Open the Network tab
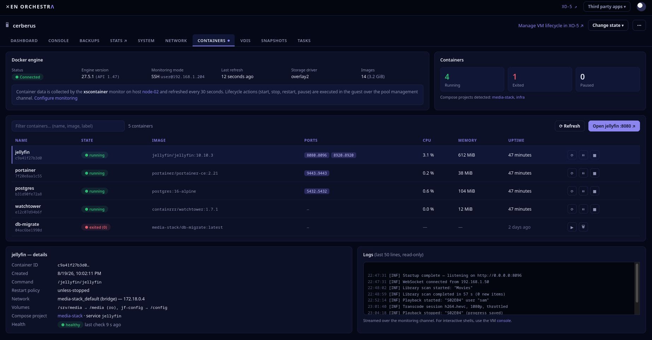 pyautogui.click(x=176, y=41)
